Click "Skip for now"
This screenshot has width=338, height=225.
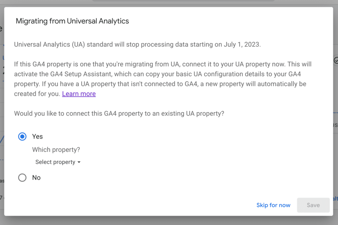click(273, 205)
